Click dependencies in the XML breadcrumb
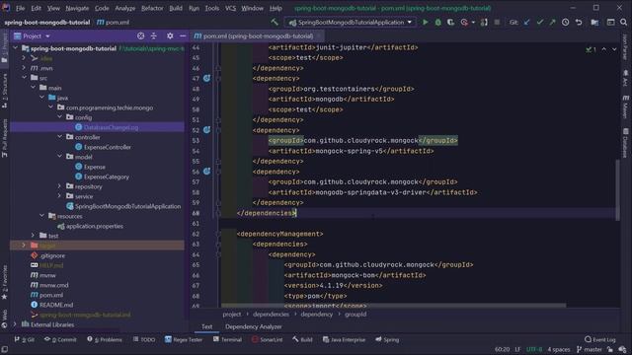The height and width of the screenshot is (355, 632). click(271, 314)
